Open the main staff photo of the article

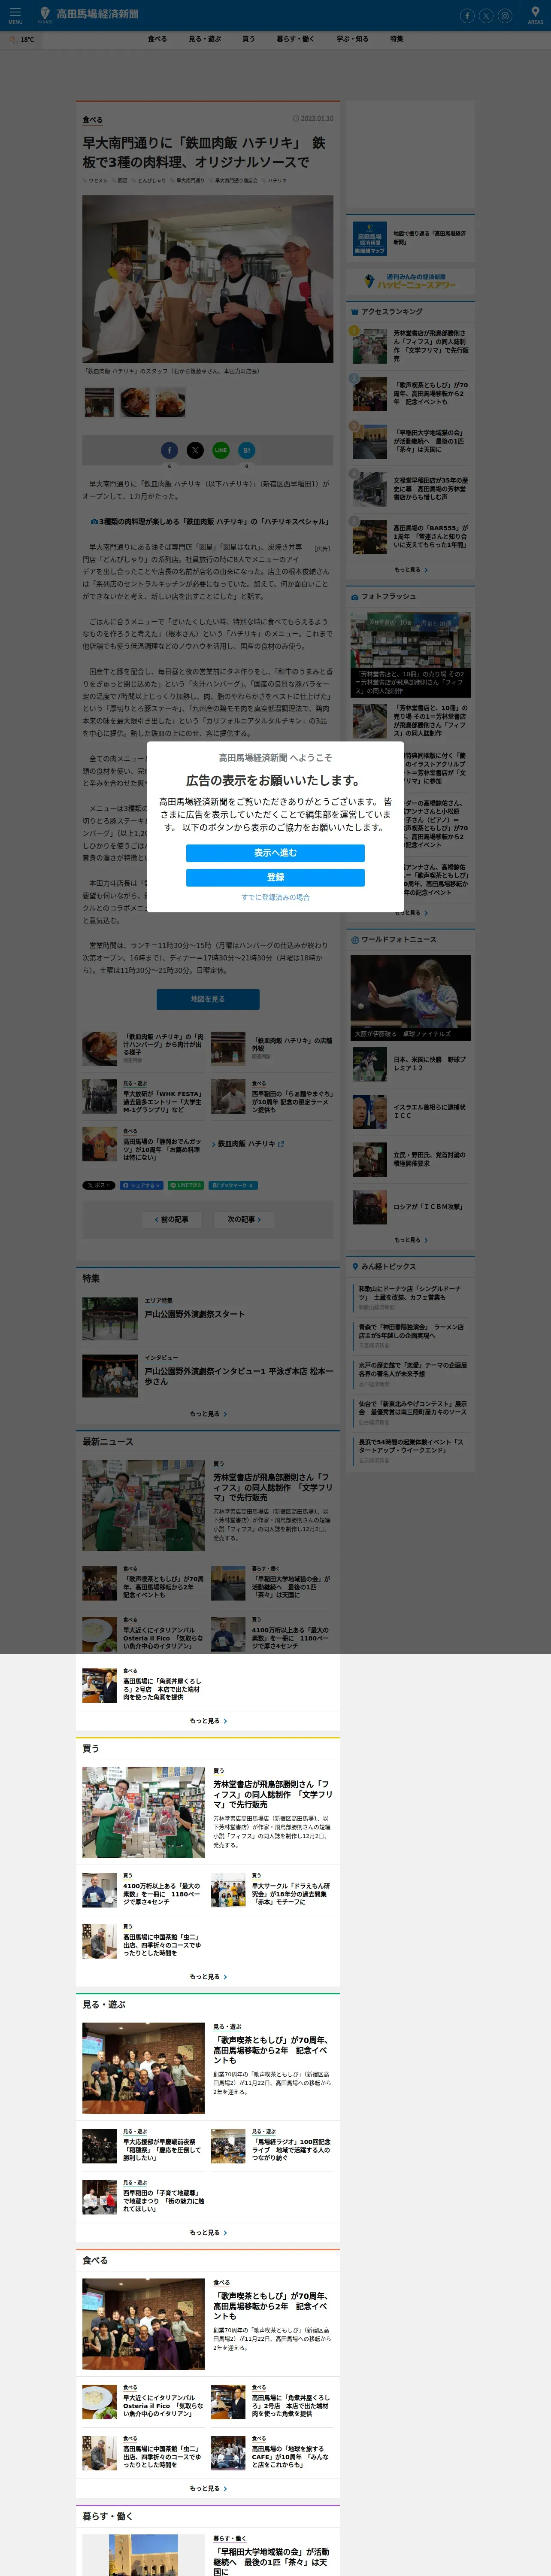coord(208,279)
